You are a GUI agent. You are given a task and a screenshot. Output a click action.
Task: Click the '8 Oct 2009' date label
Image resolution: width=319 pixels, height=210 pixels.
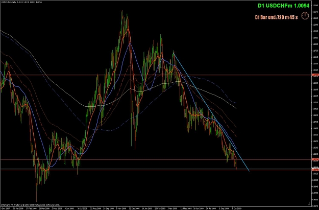237,208
